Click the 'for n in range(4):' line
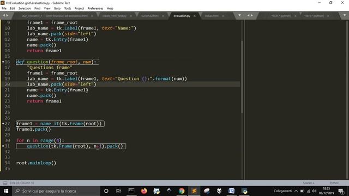Viewport: 349px width, 196px height. pyautogui.click(x=40, y=140)
